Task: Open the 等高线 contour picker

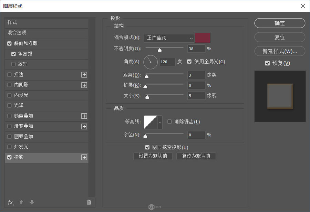Action: click(151, 121)
